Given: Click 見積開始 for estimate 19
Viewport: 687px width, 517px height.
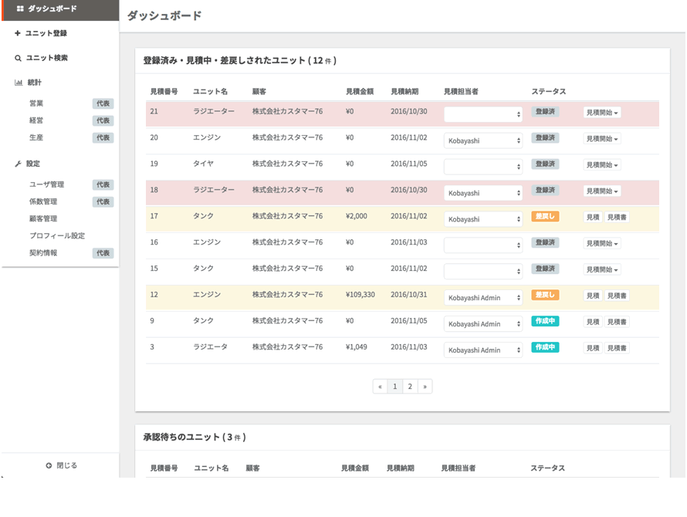Looking at the screenshot, I should [602, 164].
